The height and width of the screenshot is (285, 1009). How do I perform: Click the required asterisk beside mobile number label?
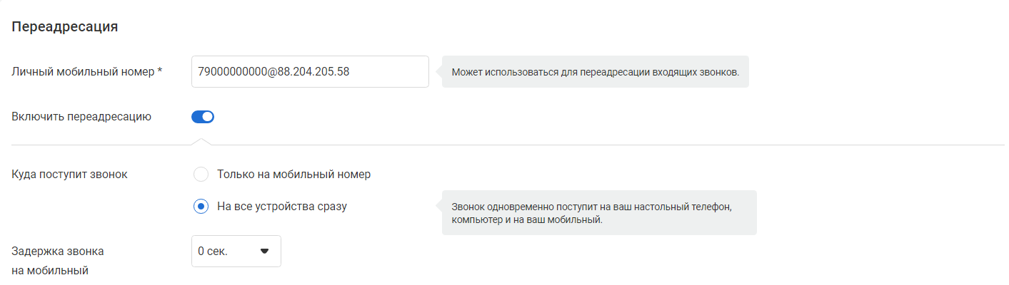(160, 72)
